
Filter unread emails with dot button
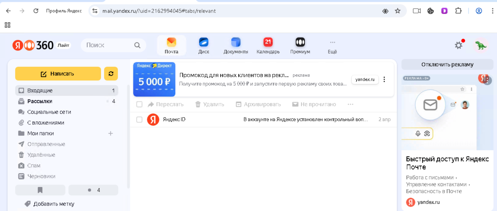coord(93,190)
